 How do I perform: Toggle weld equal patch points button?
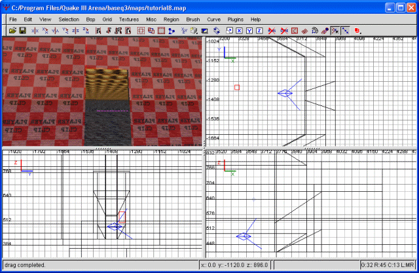tap(335, 31)
